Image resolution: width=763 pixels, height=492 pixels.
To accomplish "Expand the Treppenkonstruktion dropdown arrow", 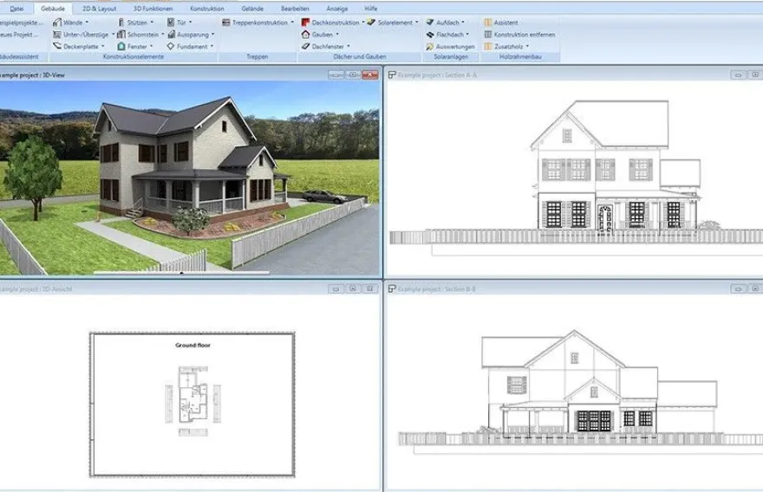I will coord(292,23).
